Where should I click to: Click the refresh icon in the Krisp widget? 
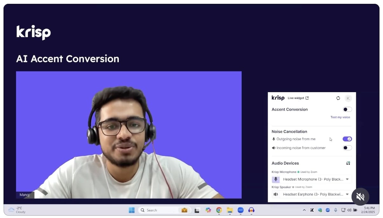click(x=338, y=98)
